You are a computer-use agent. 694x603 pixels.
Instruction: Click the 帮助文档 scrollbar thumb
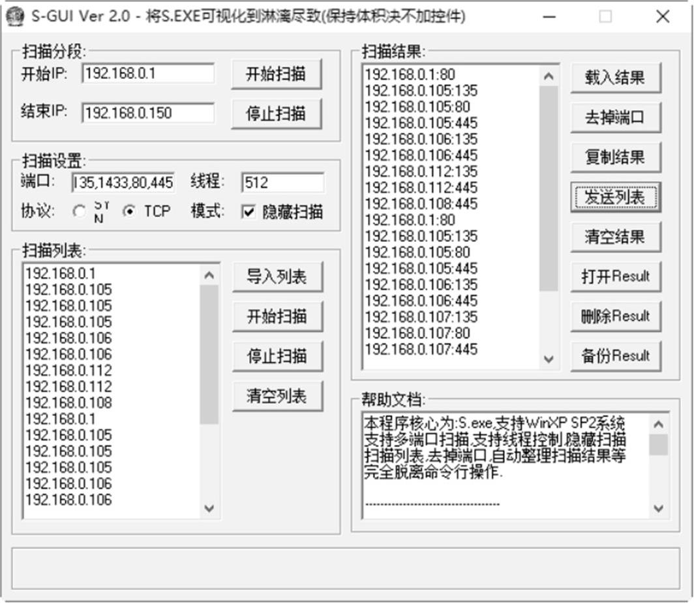click(x=659, y=444)
